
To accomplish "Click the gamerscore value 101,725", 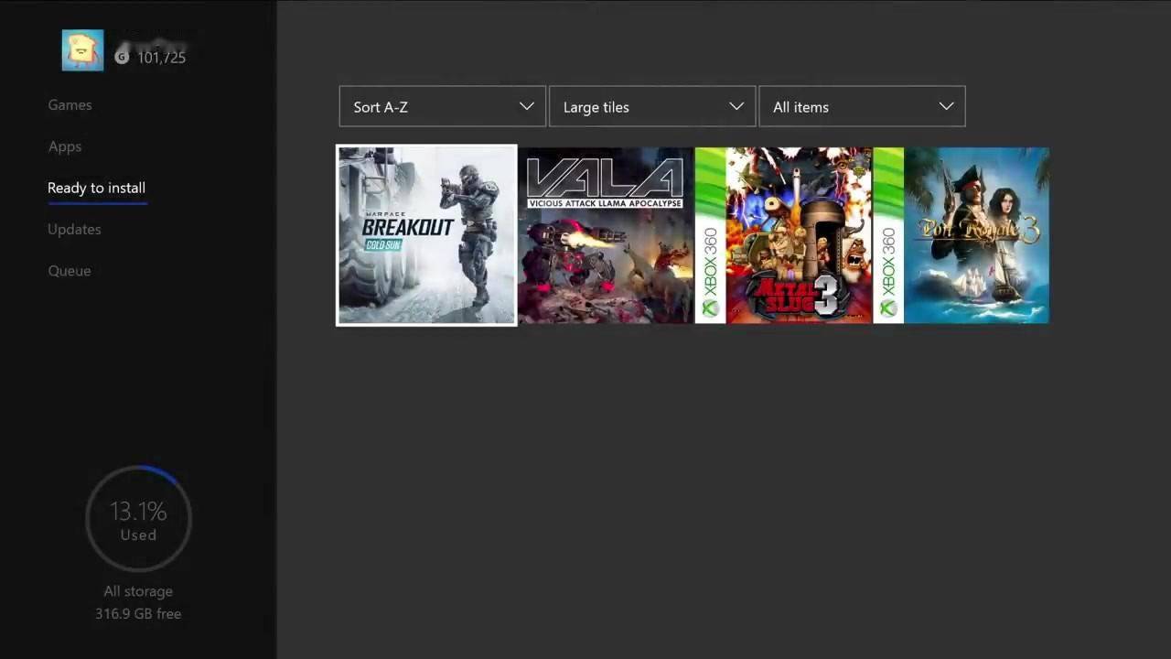I will pos(161,58).
